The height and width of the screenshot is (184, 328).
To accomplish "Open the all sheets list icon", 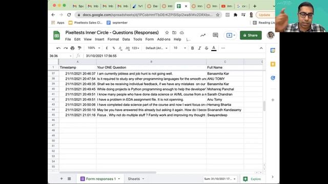I will [69, 178].
